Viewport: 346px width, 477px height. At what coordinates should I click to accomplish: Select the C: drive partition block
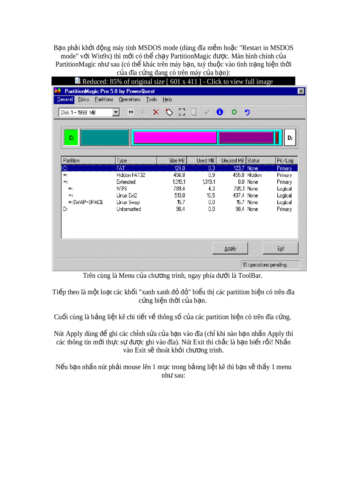(71, 137)
